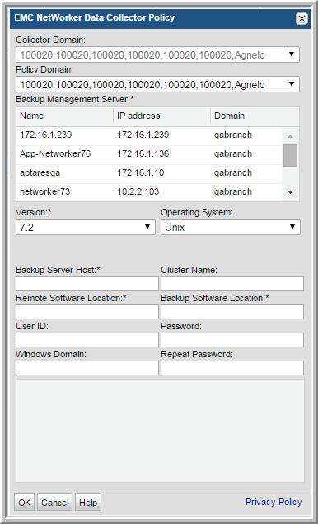Click IP address 10.2.2.103 cell
This screenshot has width=318, height=524.
point(138,192)
